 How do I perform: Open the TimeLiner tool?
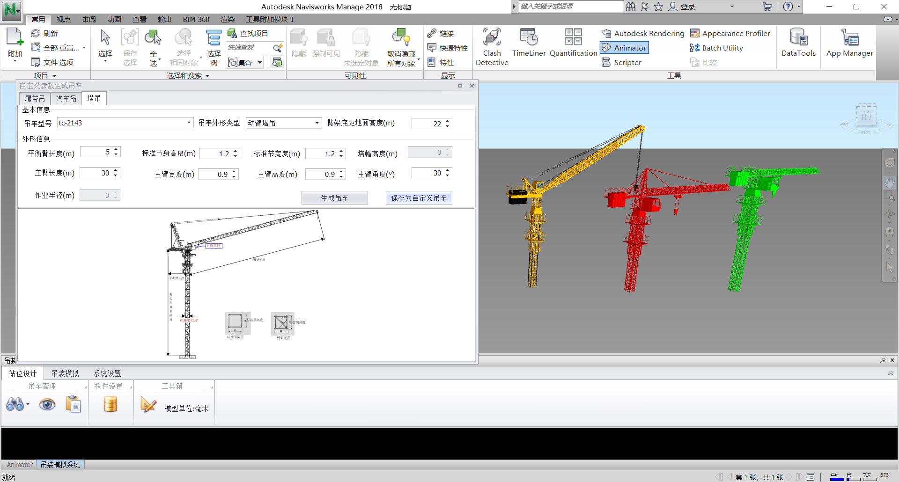click(529, 43)
